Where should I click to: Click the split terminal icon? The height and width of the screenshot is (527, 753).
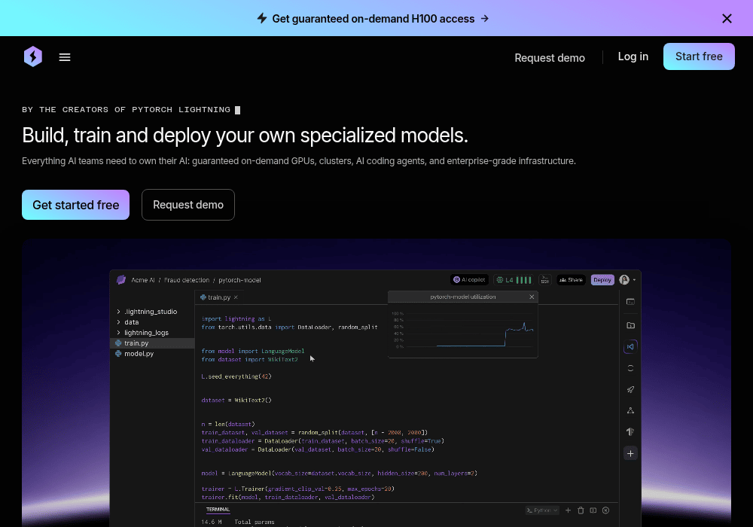point(593,510)
